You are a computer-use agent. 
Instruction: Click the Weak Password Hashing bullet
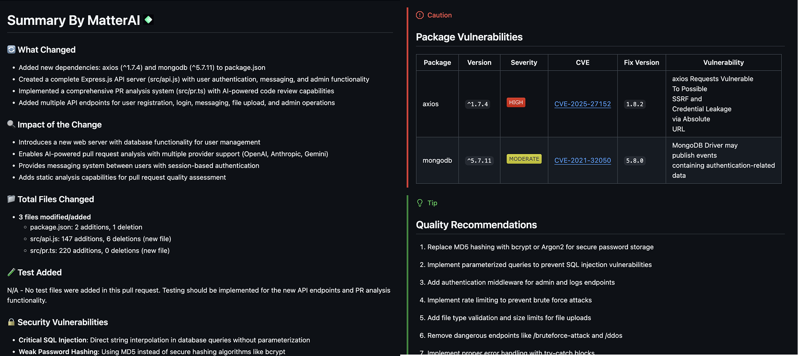tap(152, 351)
